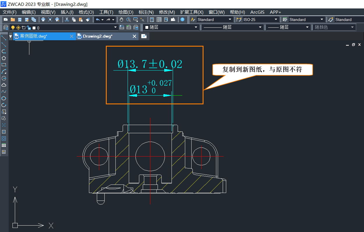Screen dimensions: 364x232
Task: Open the drawing tabs list arrow
Action: 11,36
